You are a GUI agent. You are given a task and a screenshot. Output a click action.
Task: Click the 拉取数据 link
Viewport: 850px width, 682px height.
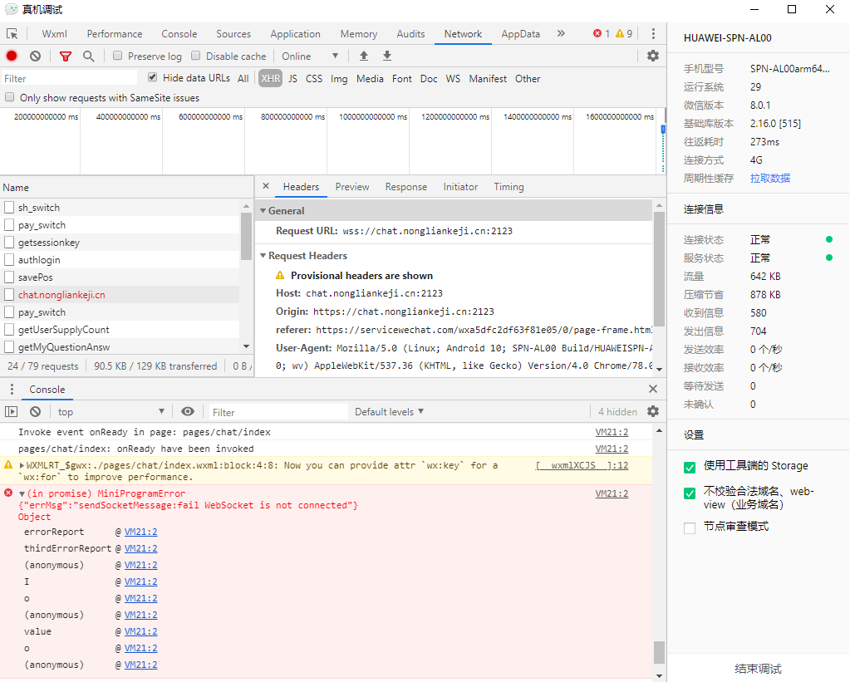(769, 178)
